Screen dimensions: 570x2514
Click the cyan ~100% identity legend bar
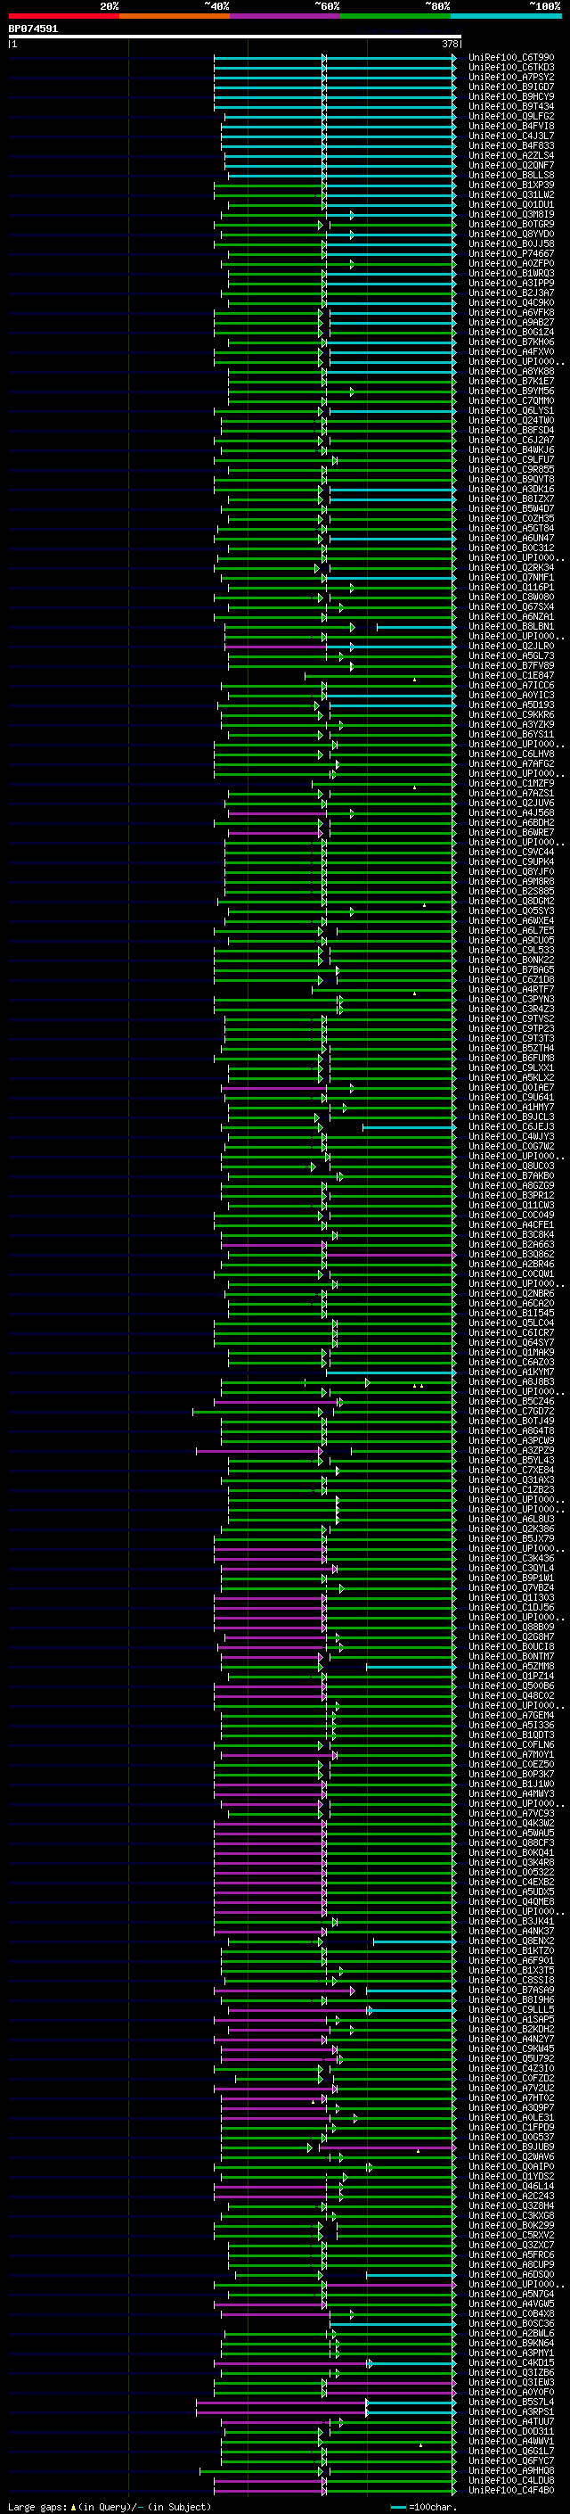[507, 16]
